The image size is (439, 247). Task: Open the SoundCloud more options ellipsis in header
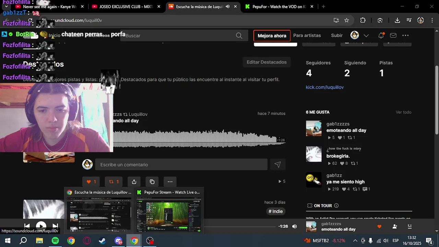(405, 35)
